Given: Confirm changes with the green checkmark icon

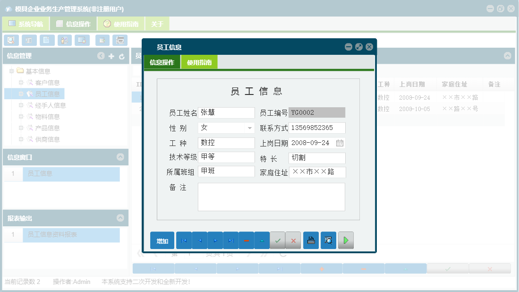Looking at the screenshot, I should (277, 240).
